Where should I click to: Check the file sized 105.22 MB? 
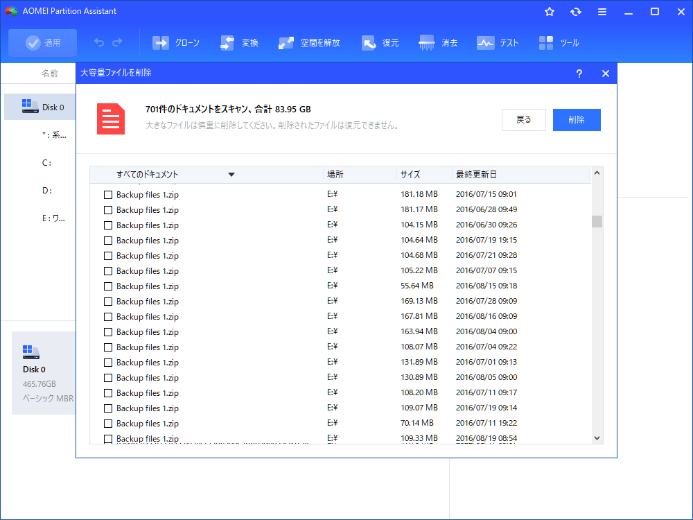(x=108, y=271)
